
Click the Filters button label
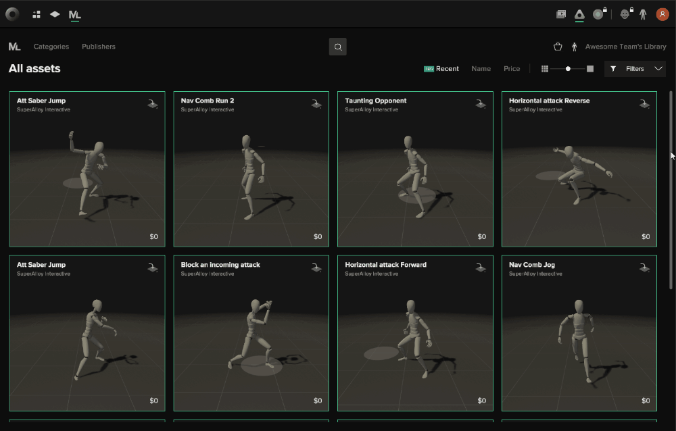click(x=635, y=69)
